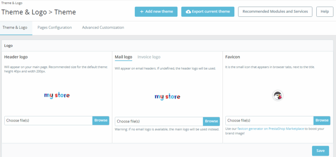
Task: Click the PrestaShop favicon preview image
Action: pos(278,96)
